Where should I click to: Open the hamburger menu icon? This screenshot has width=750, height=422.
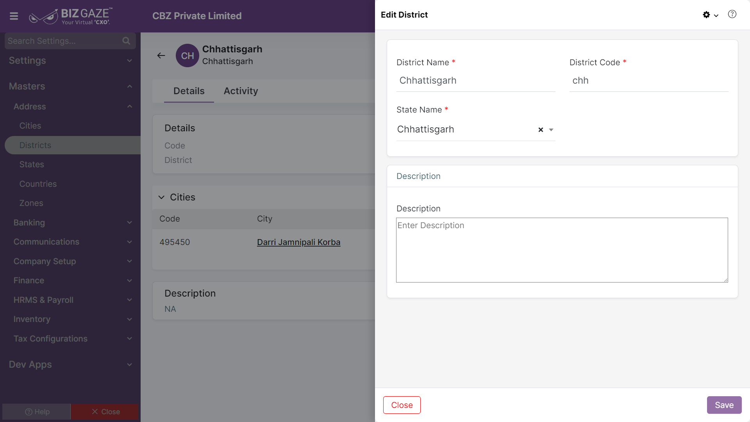[x=14, y=16]
